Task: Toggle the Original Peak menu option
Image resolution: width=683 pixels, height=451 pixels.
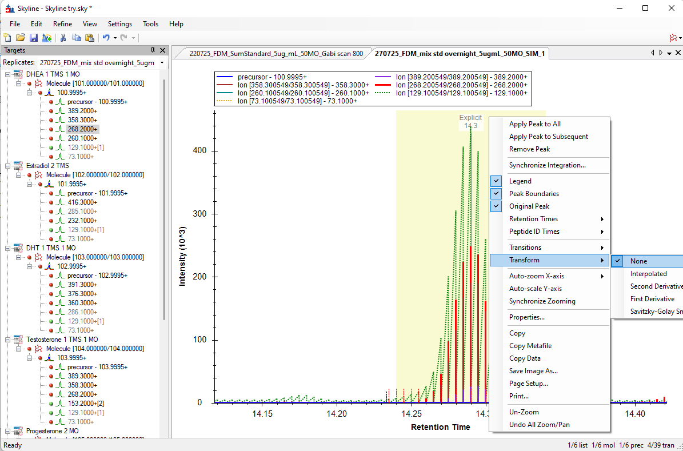Action: (x=529, y=206)
